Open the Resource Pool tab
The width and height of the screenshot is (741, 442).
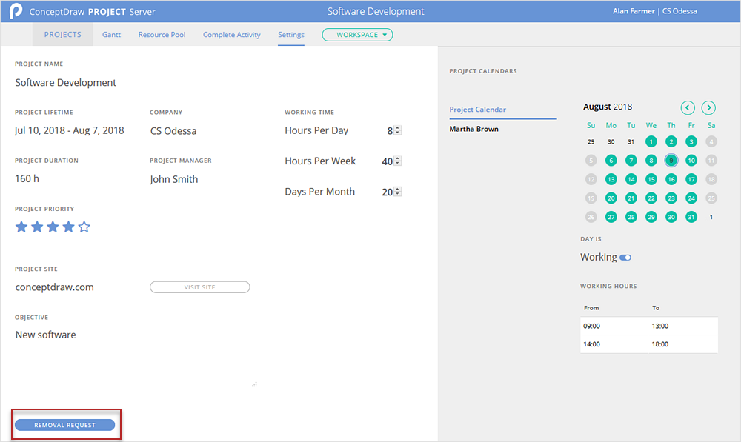[162, 35]
